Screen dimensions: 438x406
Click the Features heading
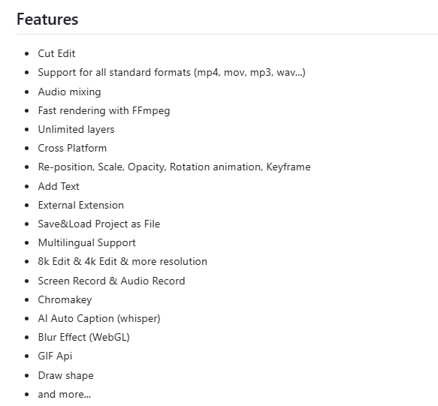(x=47, y=20)
